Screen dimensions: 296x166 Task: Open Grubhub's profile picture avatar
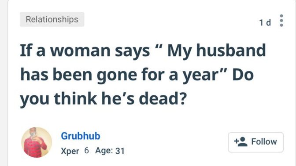37,142
